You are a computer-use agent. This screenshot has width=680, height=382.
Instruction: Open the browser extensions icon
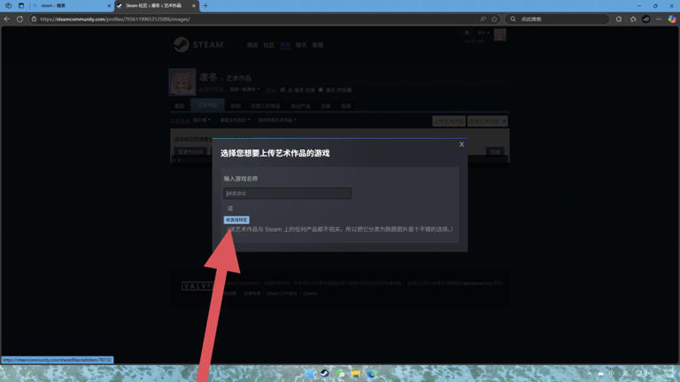tap(619, 19)
